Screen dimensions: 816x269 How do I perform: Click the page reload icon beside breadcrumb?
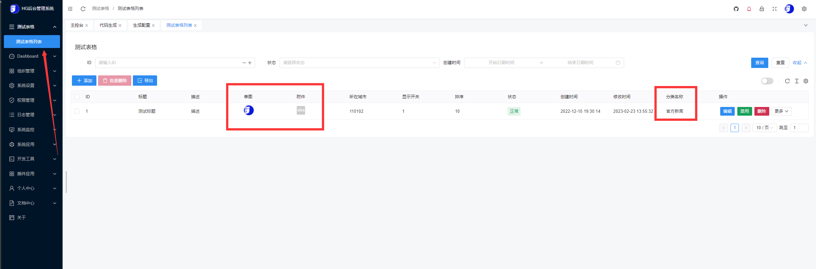coord(83,9)
